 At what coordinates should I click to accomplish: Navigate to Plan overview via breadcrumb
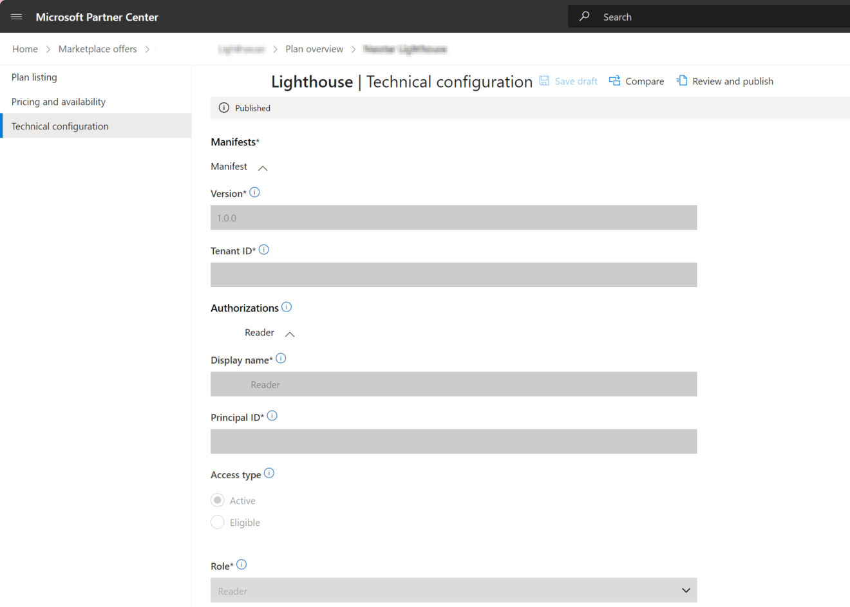314,48
